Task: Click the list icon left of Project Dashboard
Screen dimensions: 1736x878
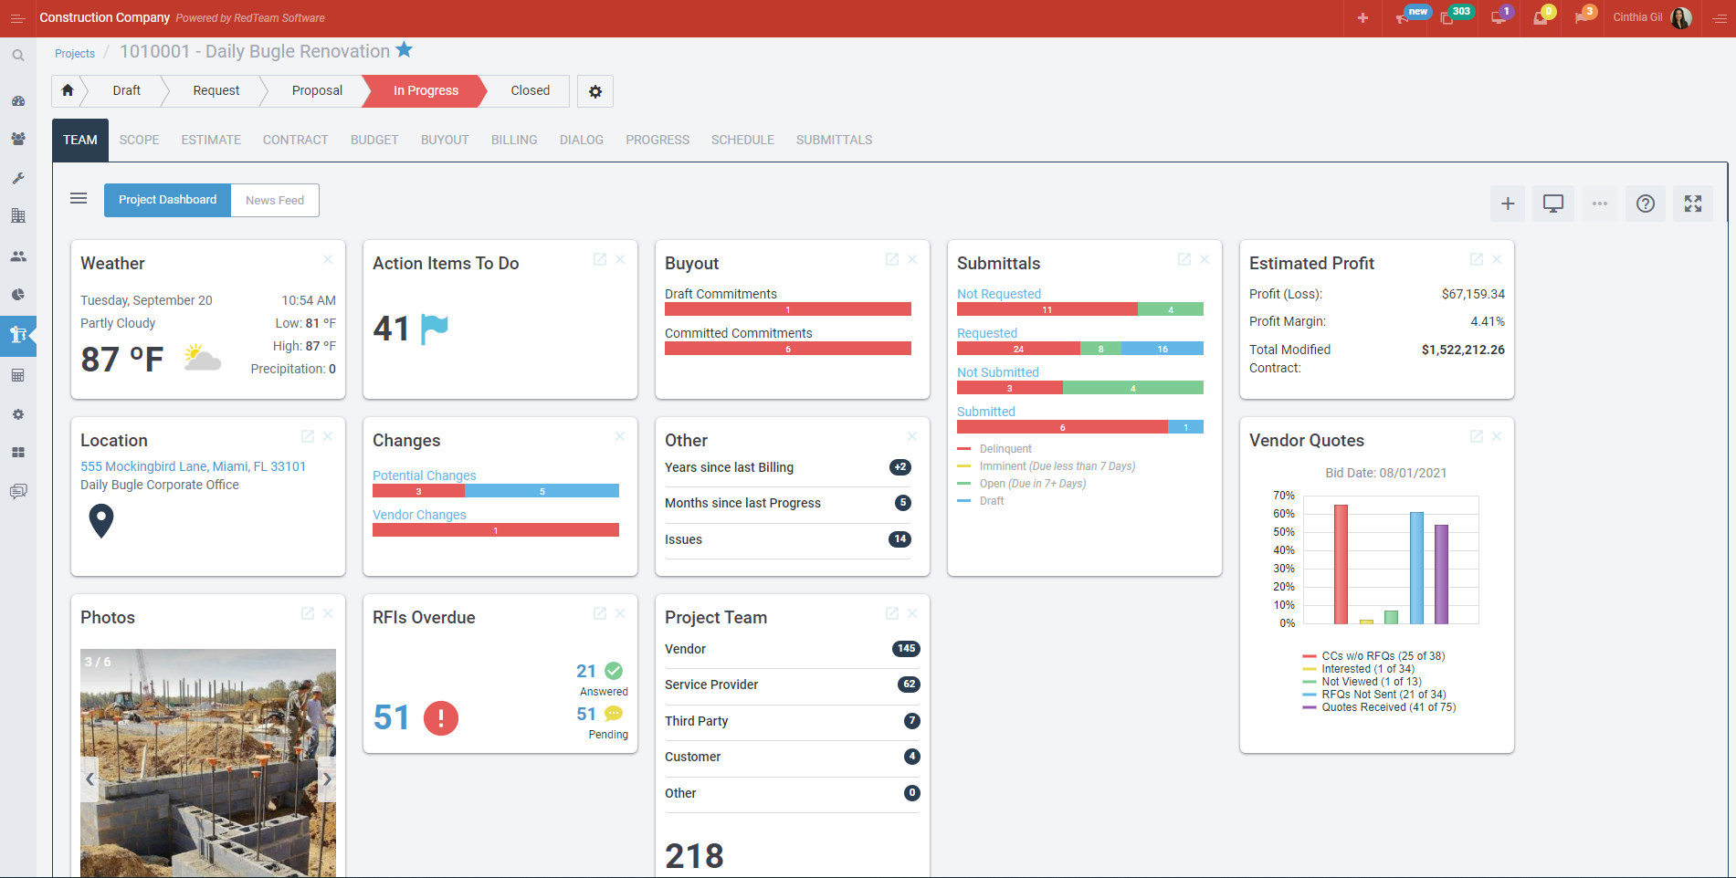Action: [x=79, y=198]
